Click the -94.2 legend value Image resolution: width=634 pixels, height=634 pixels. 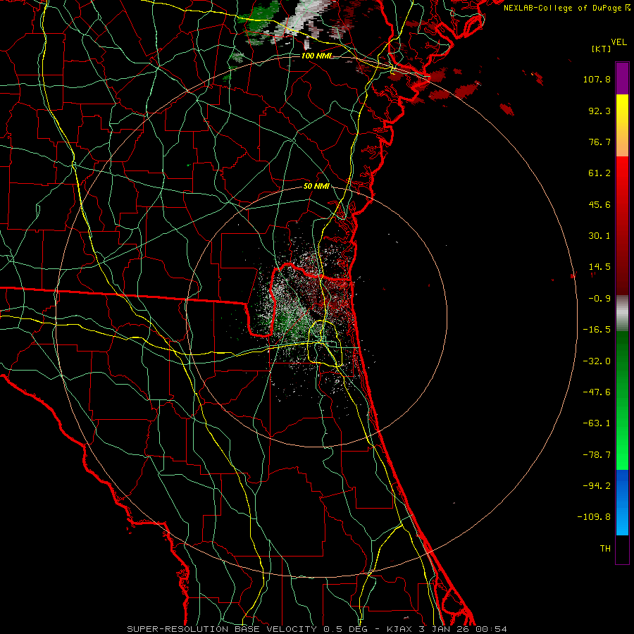(597, 485)
